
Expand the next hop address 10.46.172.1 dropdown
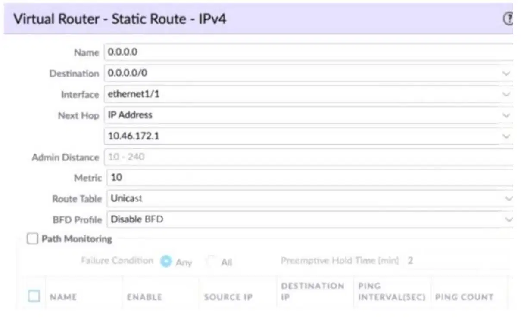[506, 136]
